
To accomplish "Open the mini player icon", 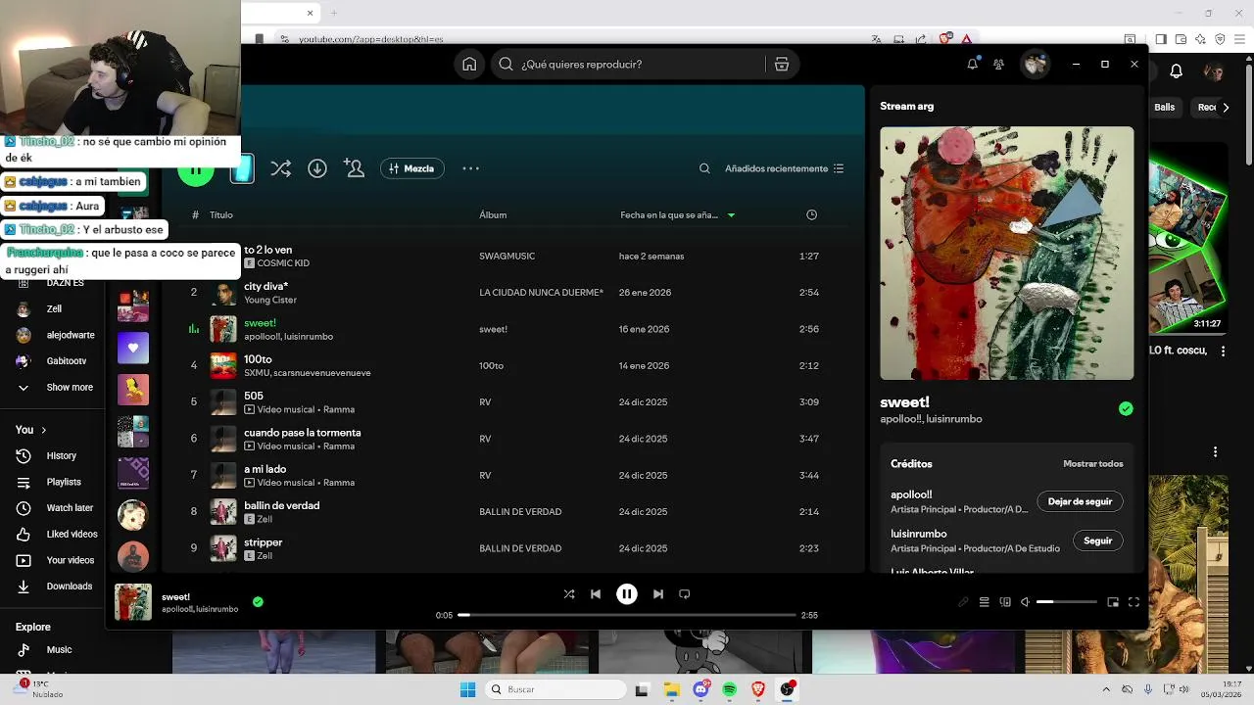I will pyautogui.click(x=1113, y=602).
